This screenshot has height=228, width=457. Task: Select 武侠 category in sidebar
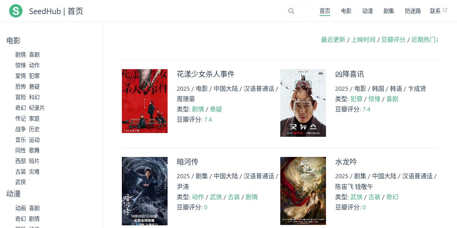21,182
